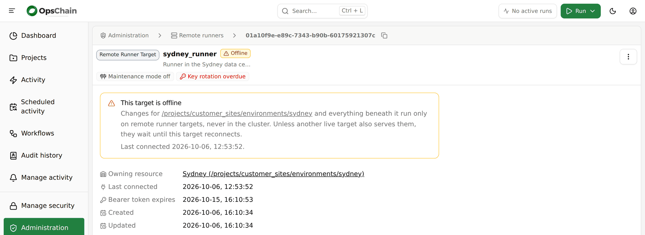The height and width of the screenshot is (235, 645).
Task: Click the runner description text
Action: coord(206,65)
